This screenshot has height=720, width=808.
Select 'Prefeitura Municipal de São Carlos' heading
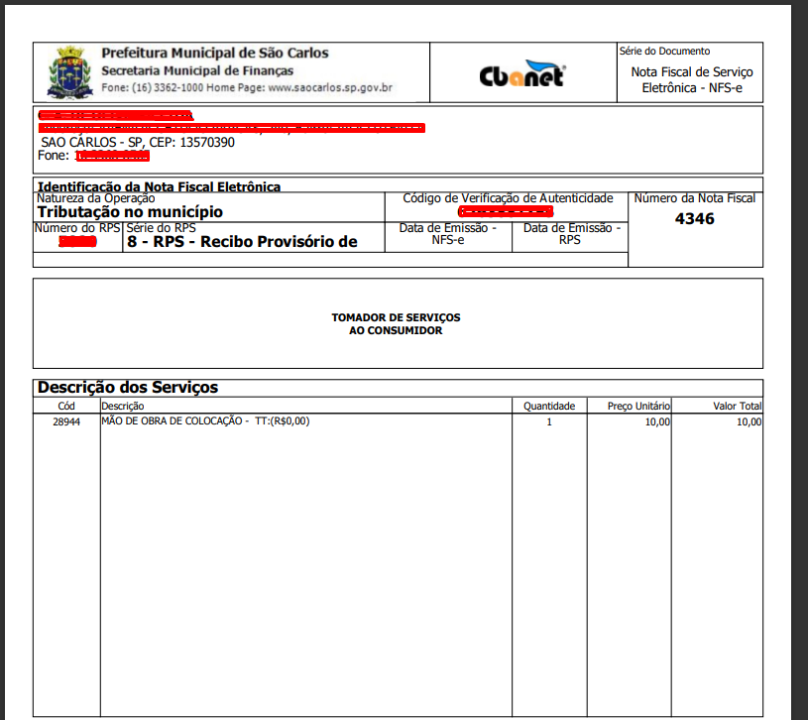[215, 54]
